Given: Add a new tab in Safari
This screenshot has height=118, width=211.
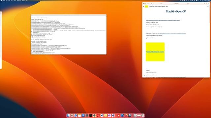Looking at the screenshot, I should click(x=206, y=4).
